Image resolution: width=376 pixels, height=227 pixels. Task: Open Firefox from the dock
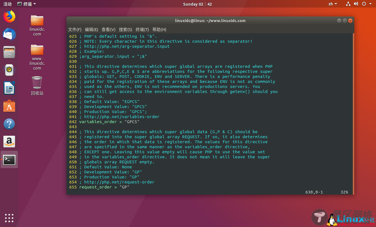[9, 16]
